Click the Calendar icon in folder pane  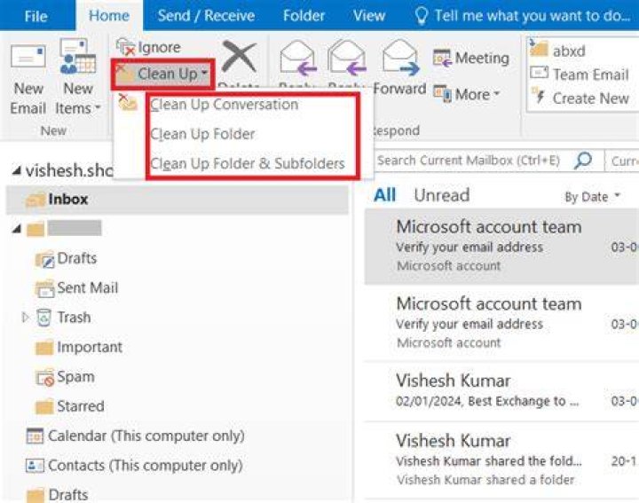[x=35, y=436]
